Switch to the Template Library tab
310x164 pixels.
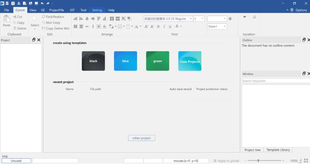pos(278,150)
